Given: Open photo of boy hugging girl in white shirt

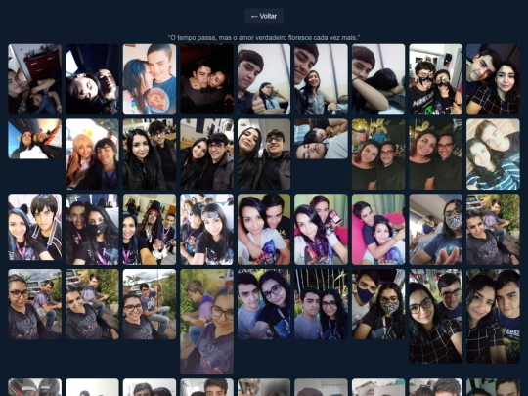Looking at the screenshot, I should [x=264, y=229].
